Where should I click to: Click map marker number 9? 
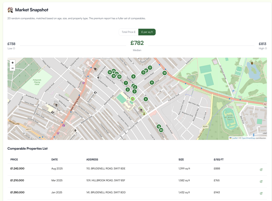152,82
